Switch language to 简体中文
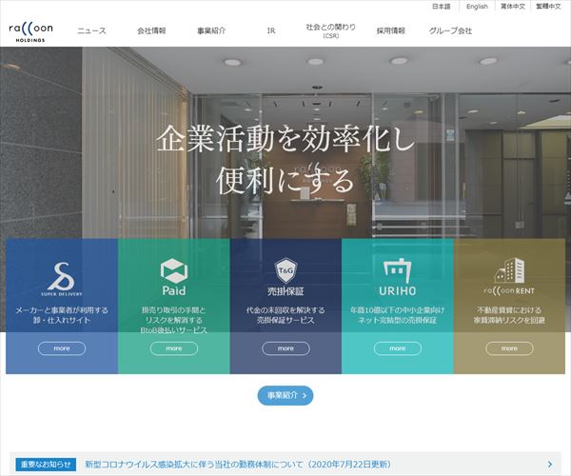571x476 pixels. point(513,7)
